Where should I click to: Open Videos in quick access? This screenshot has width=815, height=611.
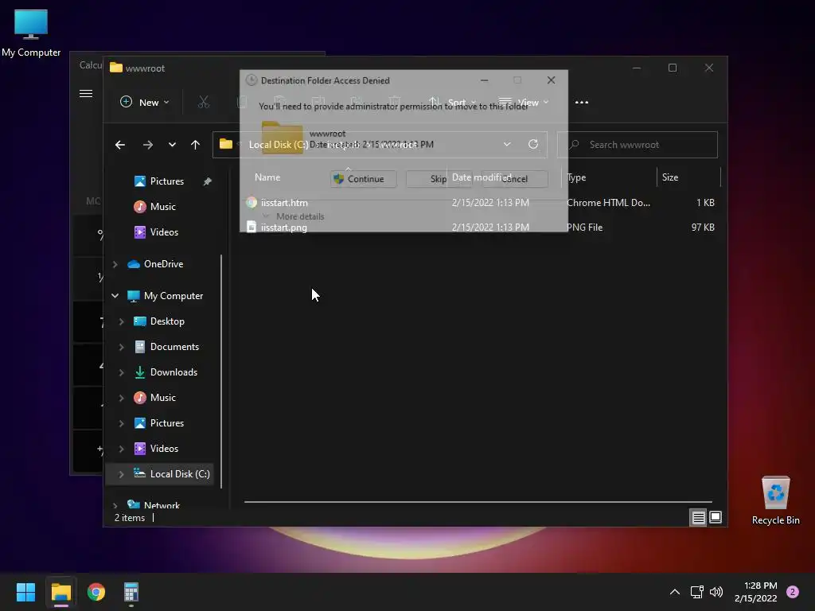tap(164, 232)
